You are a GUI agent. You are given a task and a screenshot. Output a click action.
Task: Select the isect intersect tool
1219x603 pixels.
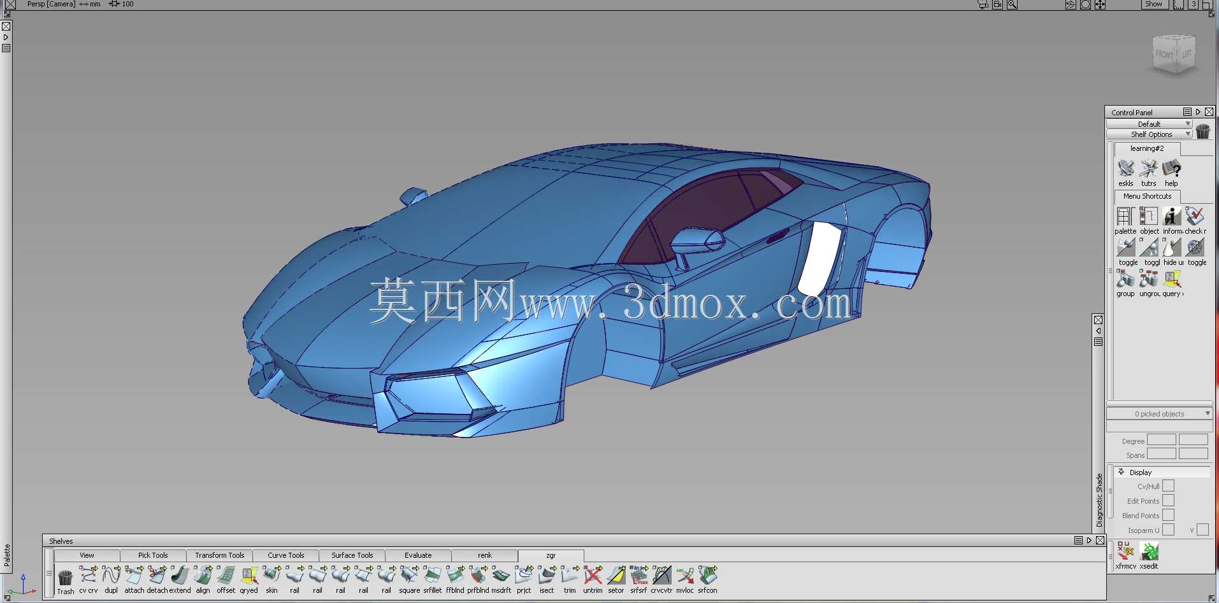pos(547,575)
